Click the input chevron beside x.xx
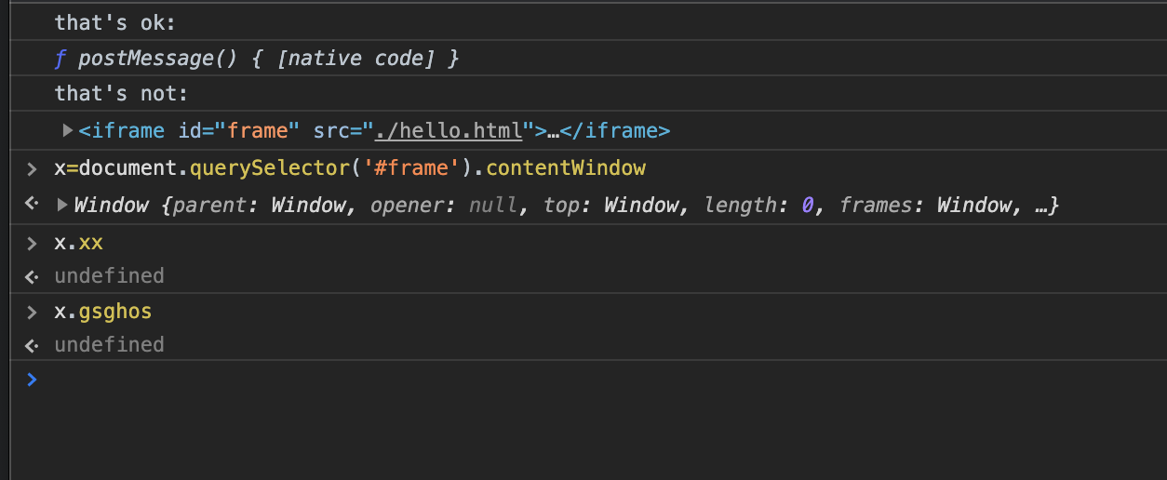This screenshot has width=1167, height=480. click(33, 243)
